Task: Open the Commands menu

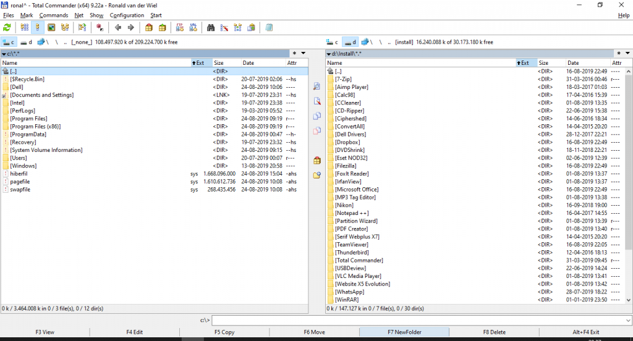Action: click(x=54, y=15)
